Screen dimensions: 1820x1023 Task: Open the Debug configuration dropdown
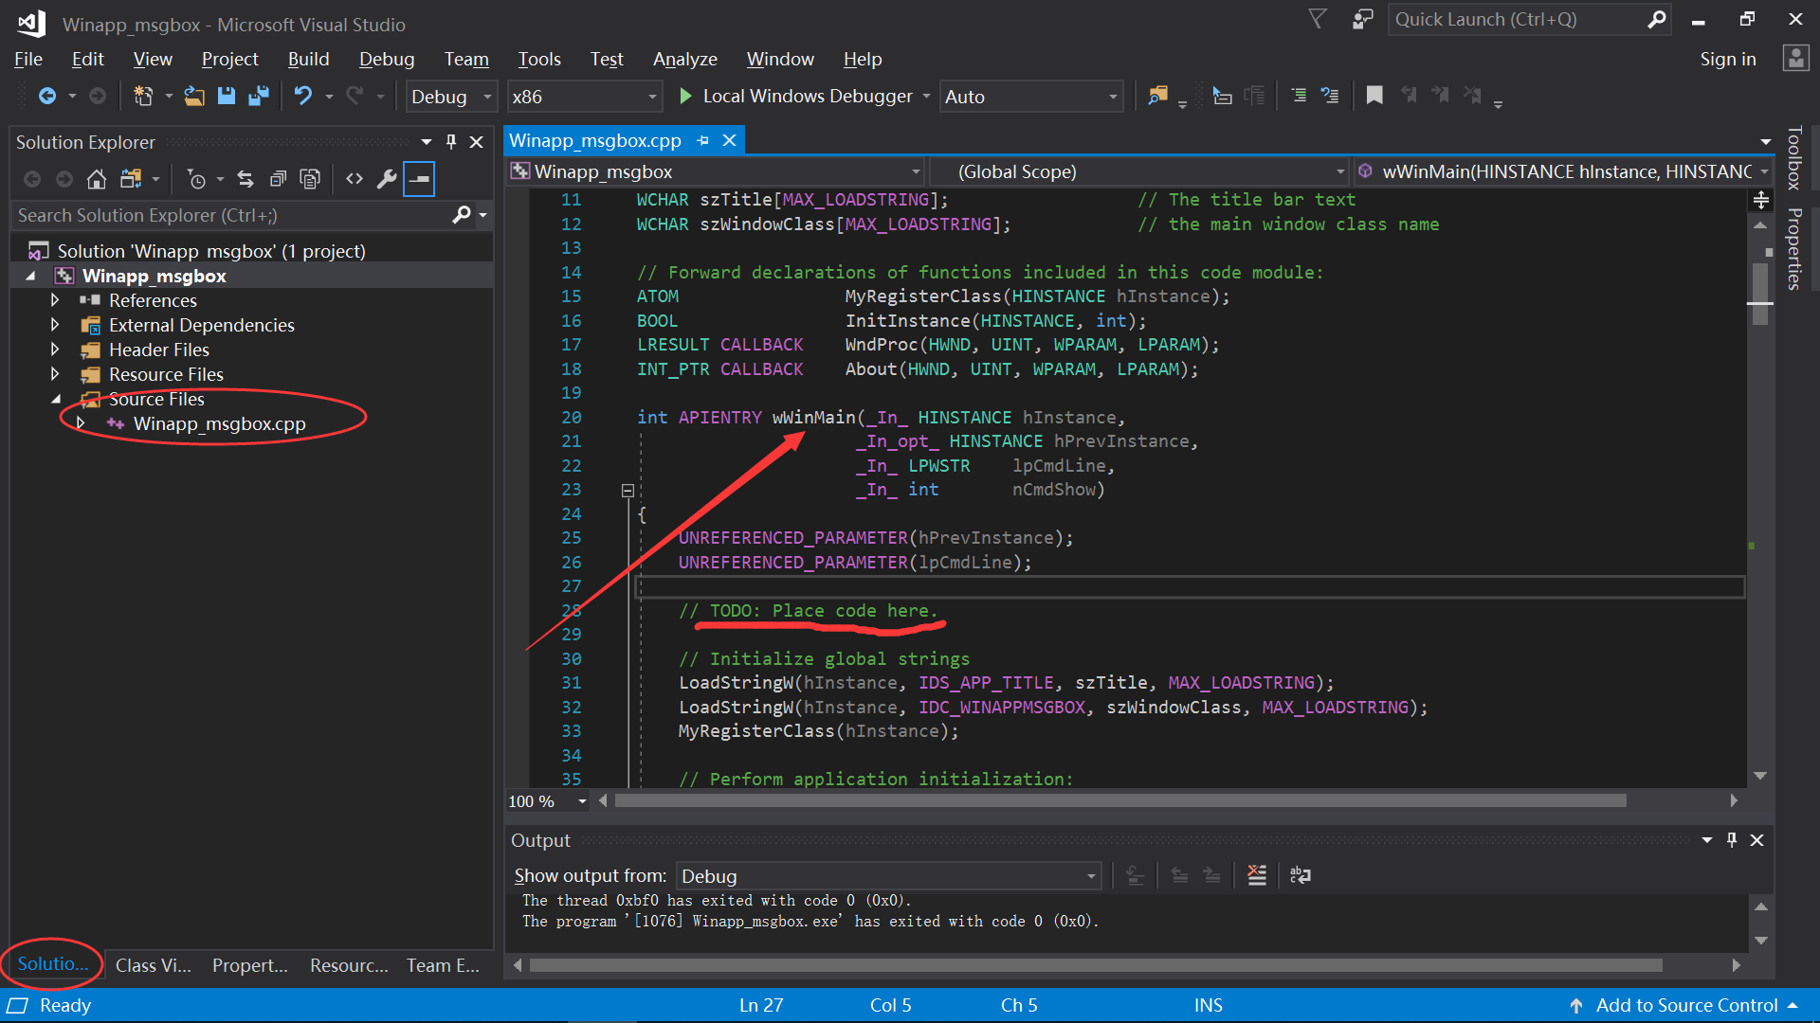point(451,97)
